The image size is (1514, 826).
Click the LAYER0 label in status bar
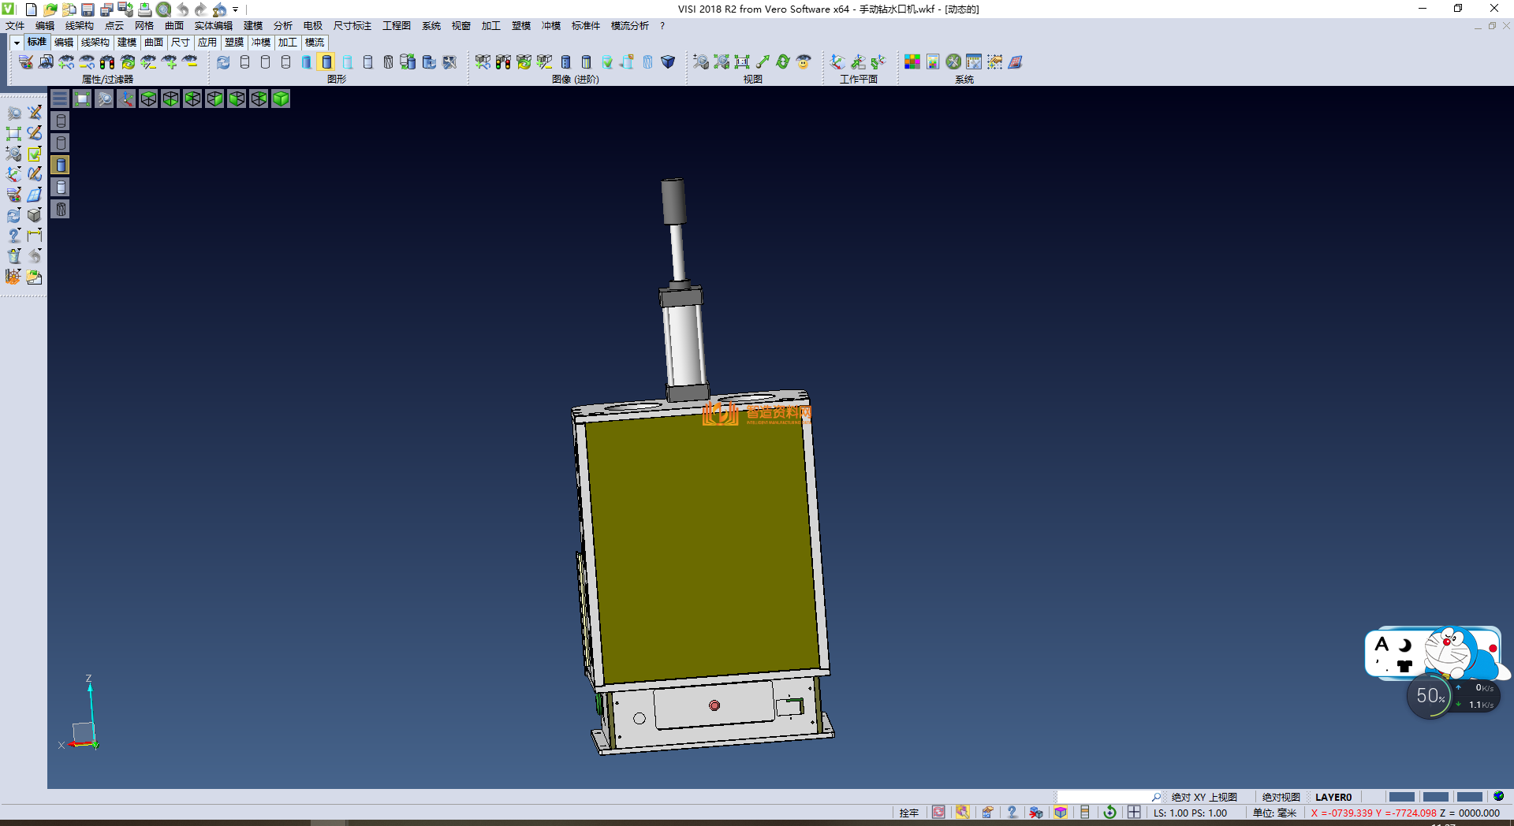[1333, 797]
